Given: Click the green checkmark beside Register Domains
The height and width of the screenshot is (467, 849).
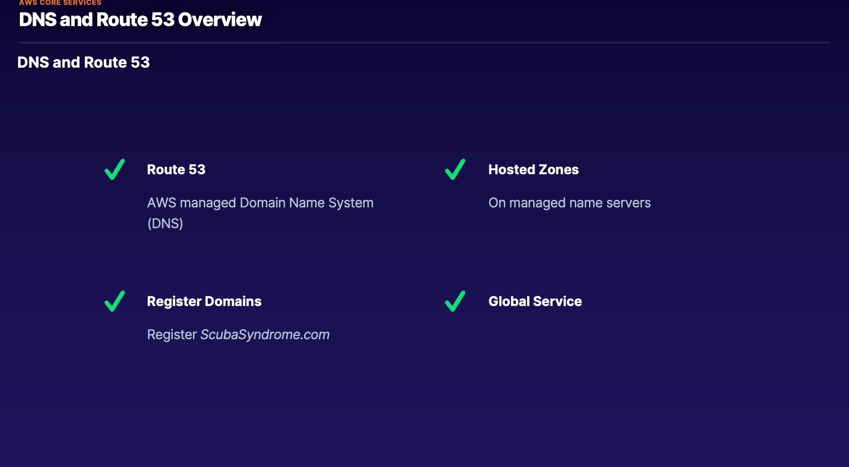Looking at the screenshot, I should coord(115,302).
